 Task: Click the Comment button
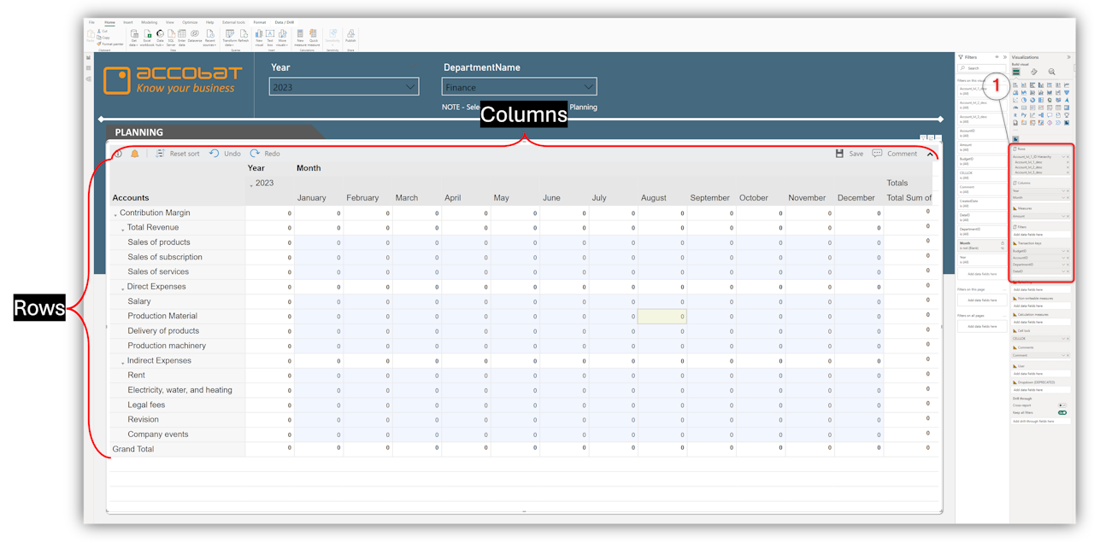(895, 154)
